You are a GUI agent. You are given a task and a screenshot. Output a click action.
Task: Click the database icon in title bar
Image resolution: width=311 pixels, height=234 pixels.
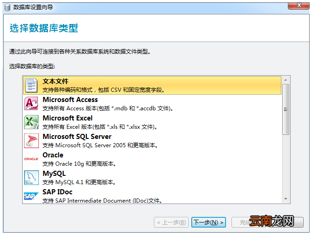pos(7,7)
